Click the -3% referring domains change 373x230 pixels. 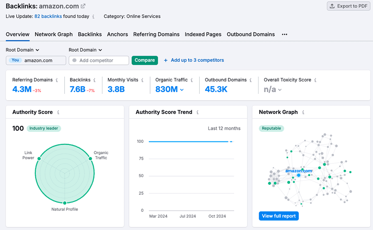click(x=37, y=91)
